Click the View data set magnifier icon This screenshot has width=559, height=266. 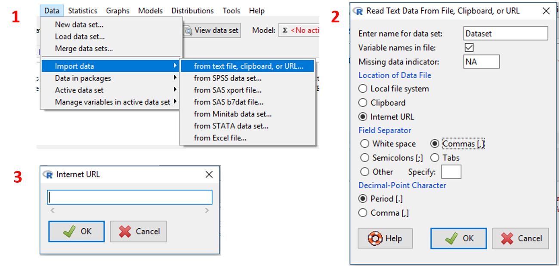coord(188,31)
